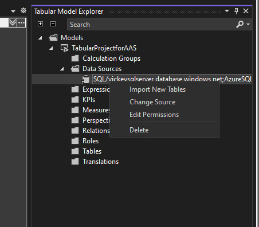Collapse the Data Sources node arrow
This screenshot has width=259, height=227.
point(62,69)
